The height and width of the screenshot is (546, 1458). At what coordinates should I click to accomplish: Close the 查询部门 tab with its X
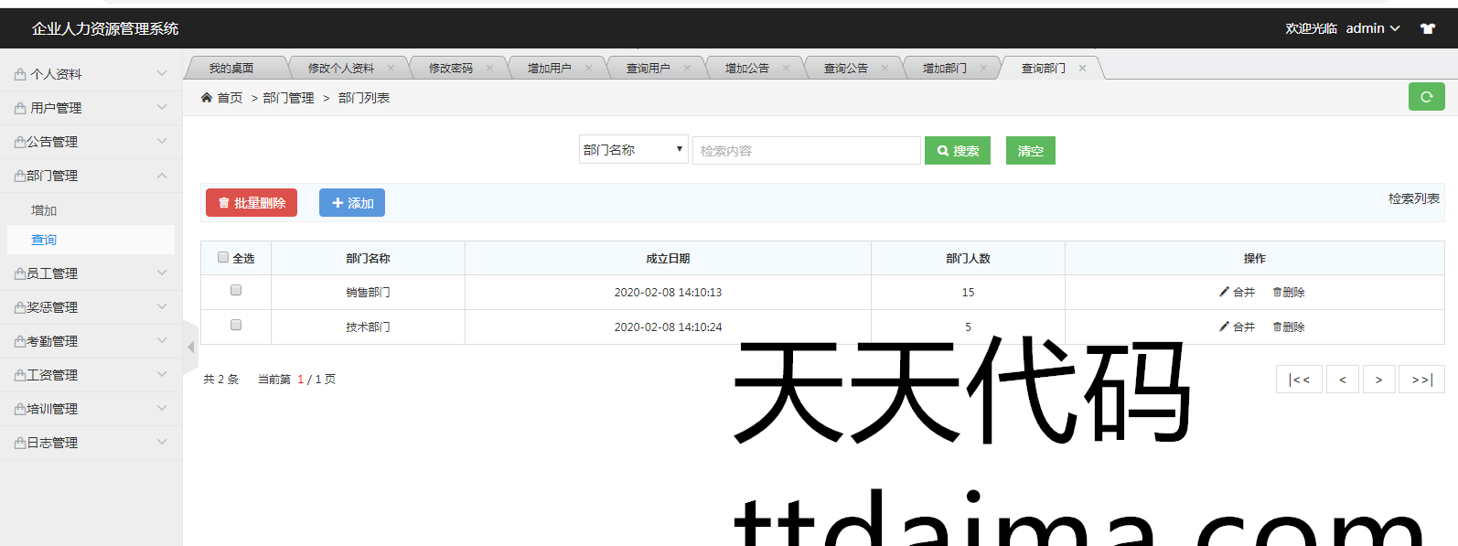(1082, 69)
